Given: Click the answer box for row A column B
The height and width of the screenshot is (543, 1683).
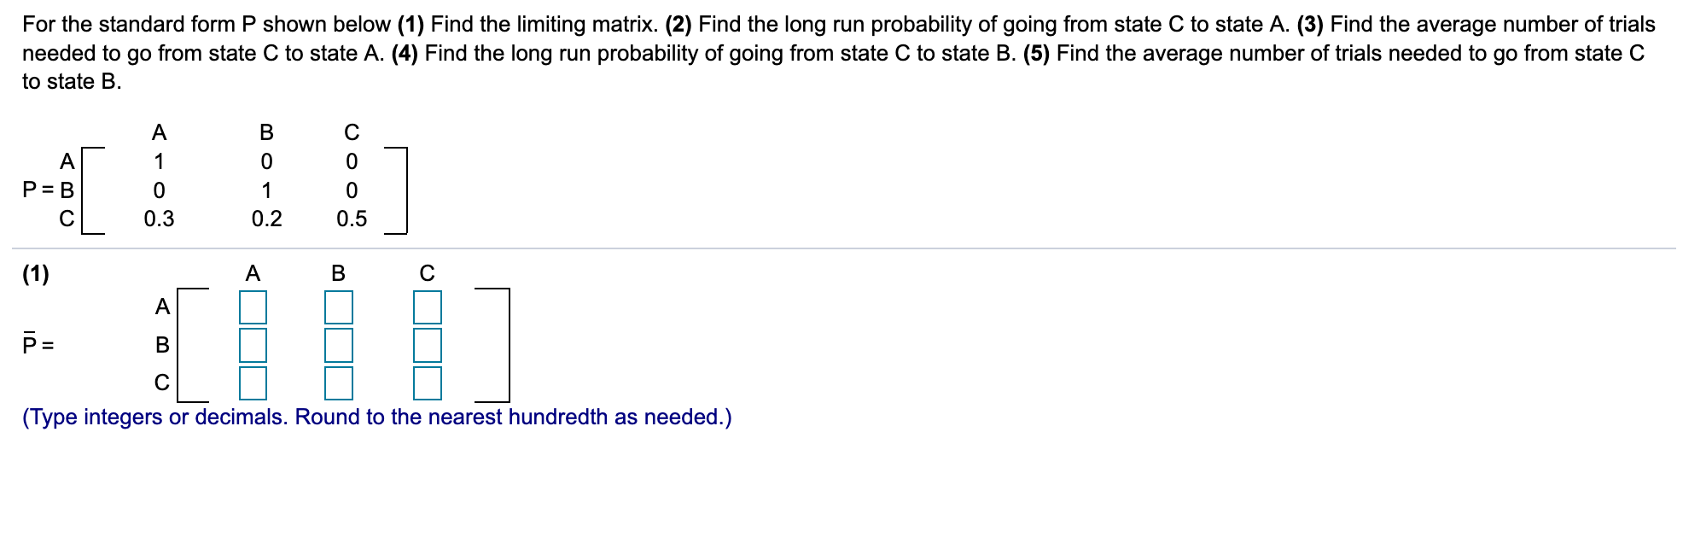Looking at the screenshot, I should pyautogui.click(x=338, y=307).
